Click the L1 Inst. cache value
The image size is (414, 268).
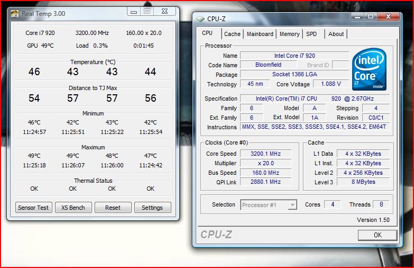click(363, 163)
